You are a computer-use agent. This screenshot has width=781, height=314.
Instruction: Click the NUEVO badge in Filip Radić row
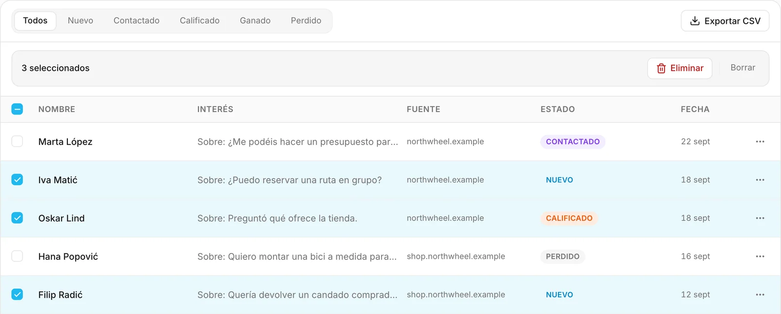point(559,294)
